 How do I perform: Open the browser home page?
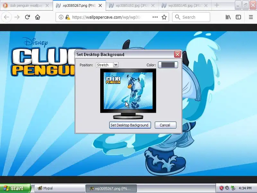[x=38, y=17]
